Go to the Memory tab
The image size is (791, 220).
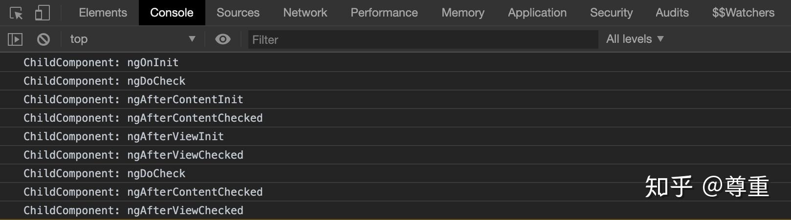pos(463,13)
